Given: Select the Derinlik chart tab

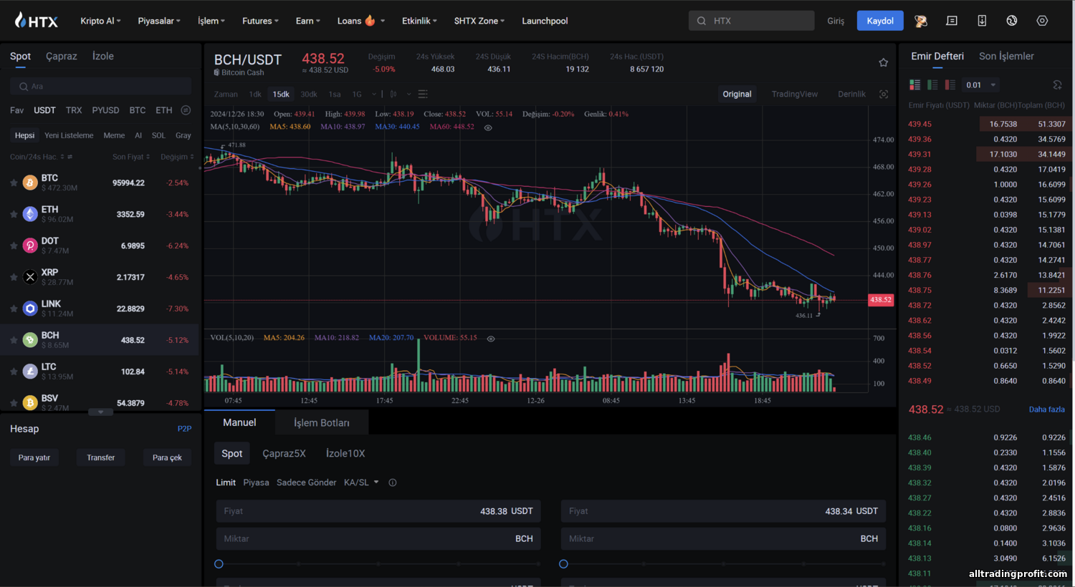Looking at the screenshot, I should pos(851,94).
